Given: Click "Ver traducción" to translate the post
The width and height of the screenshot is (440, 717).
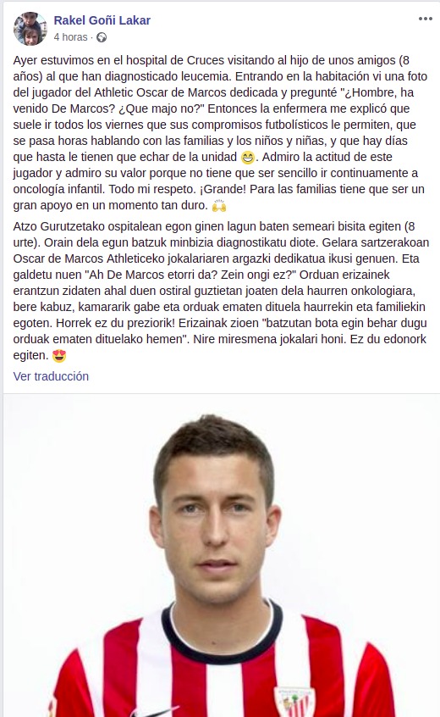Looking at the screenshot, I should pyautogui.click(x=51, y=376).
